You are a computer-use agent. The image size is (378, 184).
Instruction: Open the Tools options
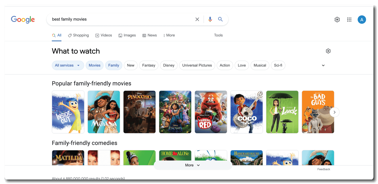click(218, 35)
